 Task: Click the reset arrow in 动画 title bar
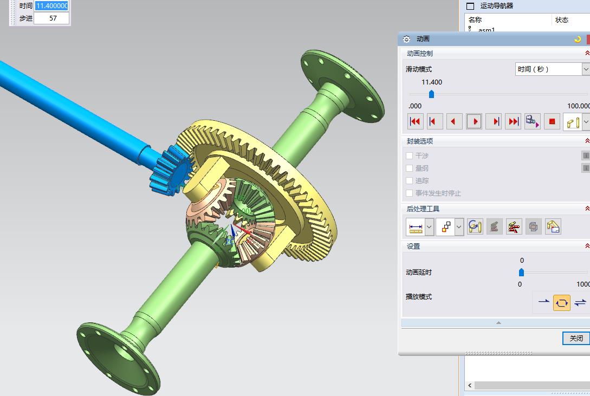(x=578, y=39)
